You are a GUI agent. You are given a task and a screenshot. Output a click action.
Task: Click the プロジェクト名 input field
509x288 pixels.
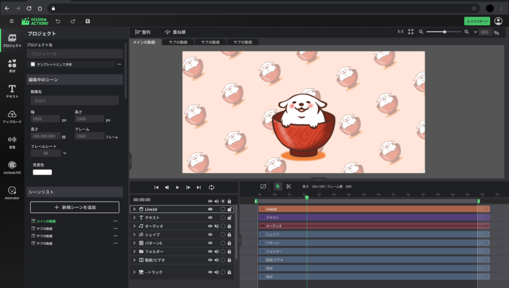coord(75,54)
